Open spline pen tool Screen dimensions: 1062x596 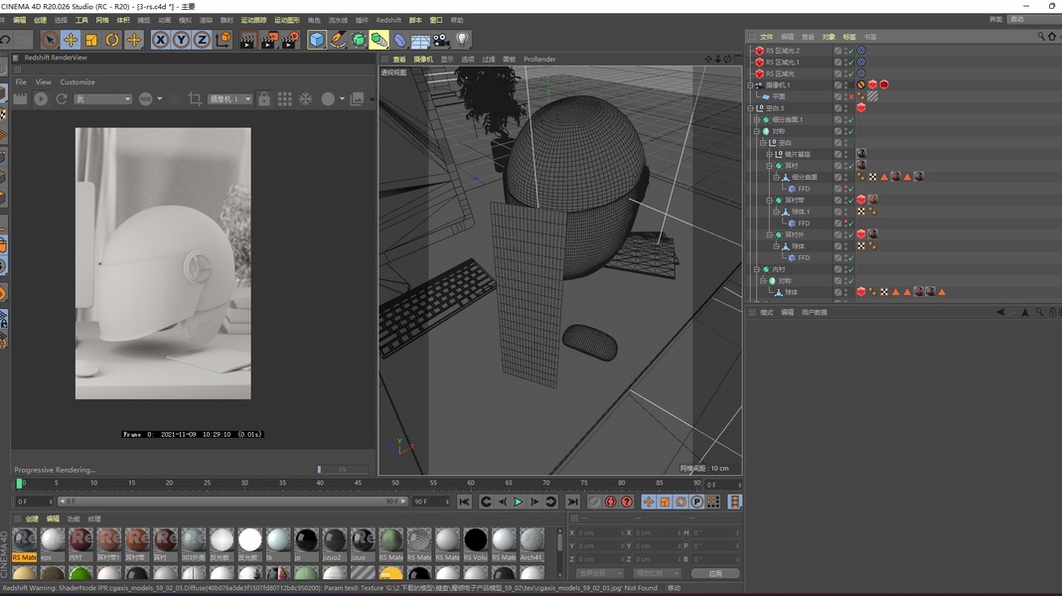(x=338, y=40)
